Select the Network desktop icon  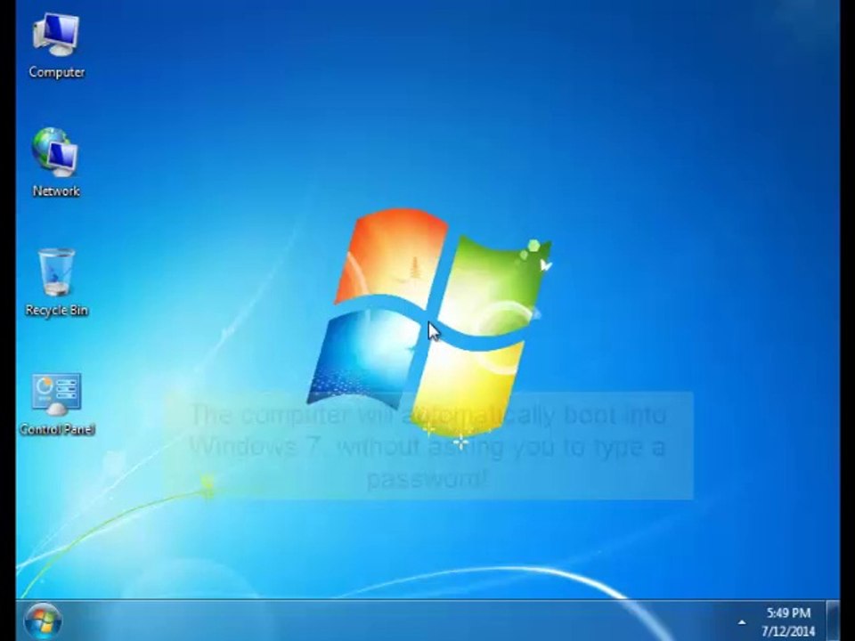55,163
